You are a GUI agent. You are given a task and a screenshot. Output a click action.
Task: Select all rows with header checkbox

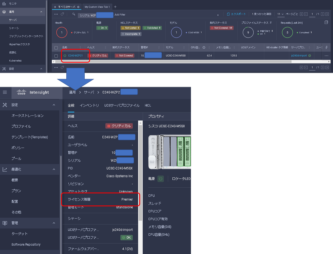(x=56, y=48)
